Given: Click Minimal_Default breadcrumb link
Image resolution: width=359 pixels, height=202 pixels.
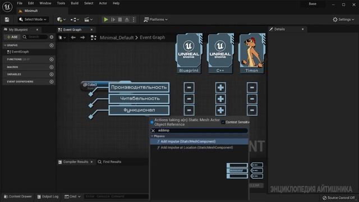Looking at the screenshot, I should (117, 38).
